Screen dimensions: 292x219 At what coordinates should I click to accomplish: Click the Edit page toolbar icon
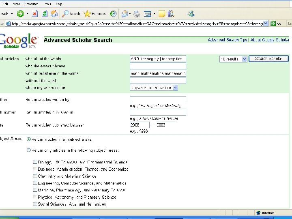[x=148, y=14]
